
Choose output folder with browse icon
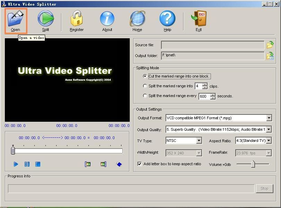[270, 56]
